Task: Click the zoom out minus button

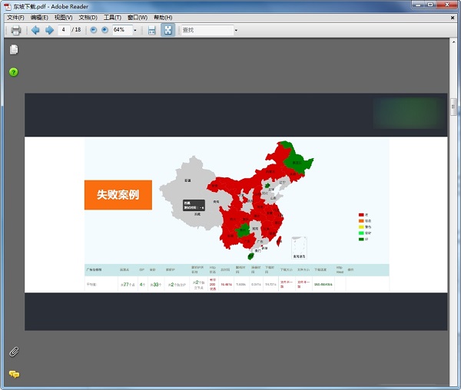Action: click(94, 30)
